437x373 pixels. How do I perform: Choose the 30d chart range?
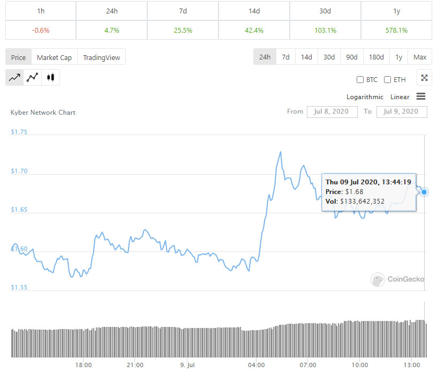pos(329,57)
